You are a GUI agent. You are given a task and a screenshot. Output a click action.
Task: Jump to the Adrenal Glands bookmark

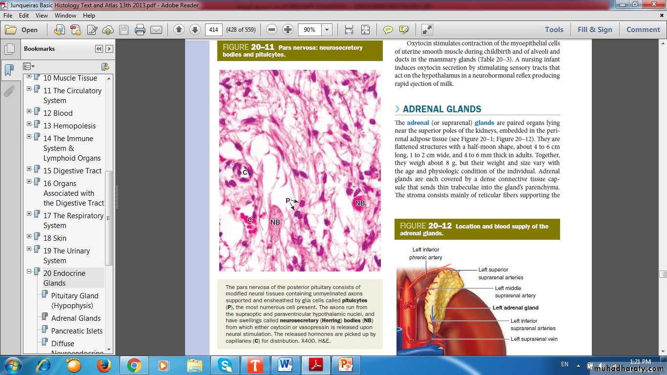coord(76,318)
